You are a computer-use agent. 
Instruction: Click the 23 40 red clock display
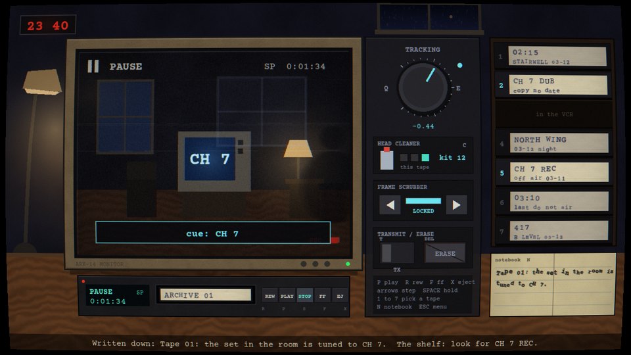coord(48,26)
